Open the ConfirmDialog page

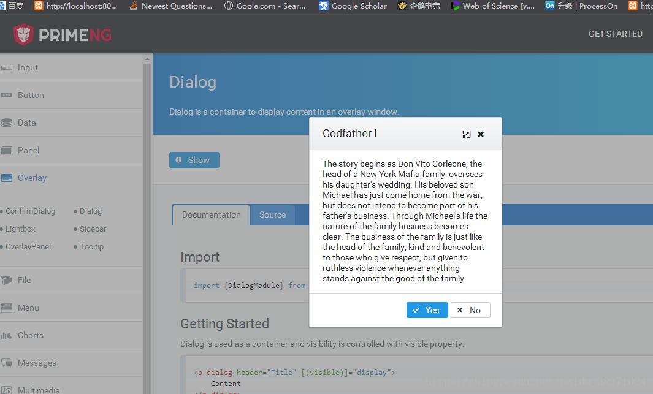[30, 211]
